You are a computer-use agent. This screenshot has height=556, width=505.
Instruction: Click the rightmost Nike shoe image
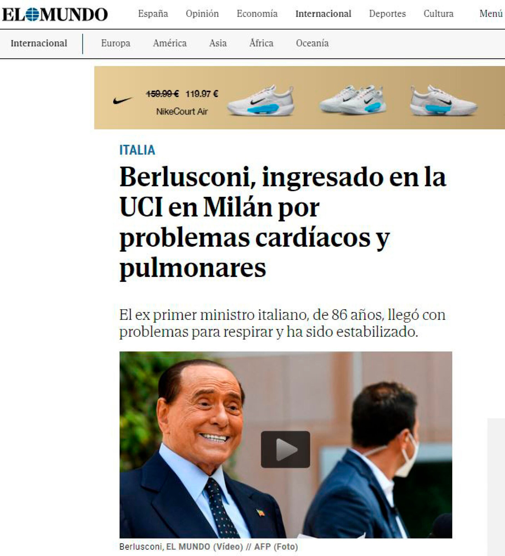[x=444, y=101]
